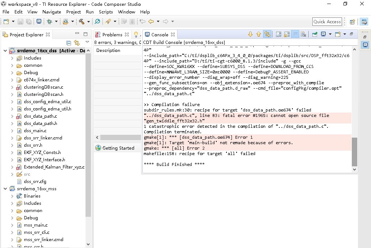This screenshot has height=248, width=371.
Task: Click the Search magnifier icon
Action: [97, 21]
